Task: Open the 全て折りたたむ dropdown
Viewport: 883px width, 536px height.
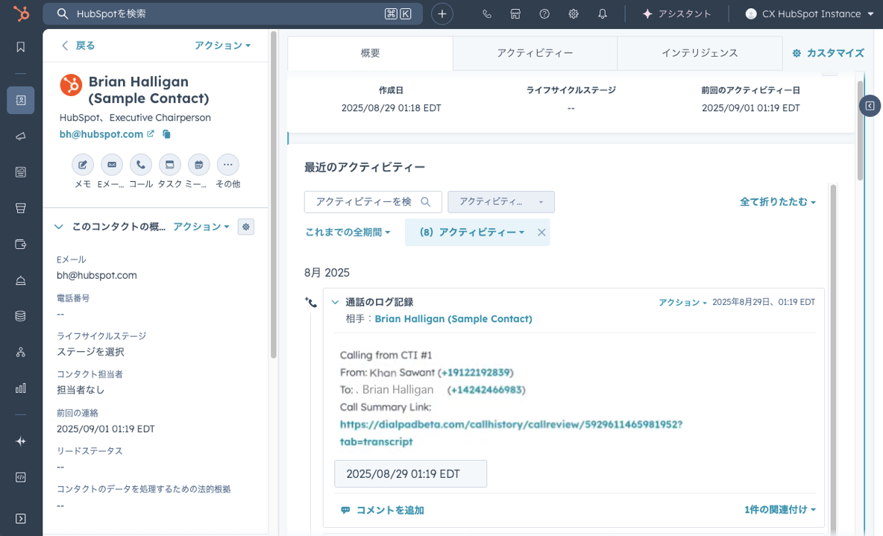Action: point(777,202)
